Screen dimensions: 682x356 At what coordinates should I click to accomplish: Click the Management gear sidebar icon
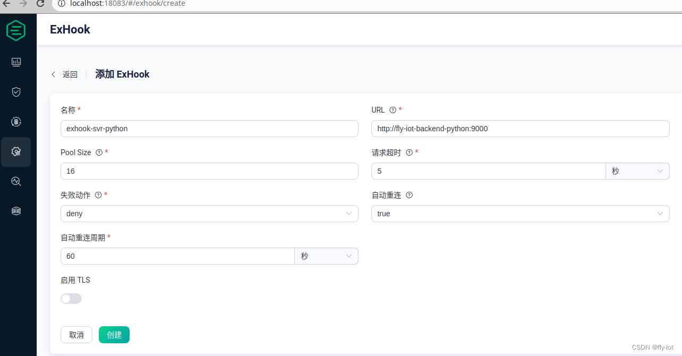point(16,151)
